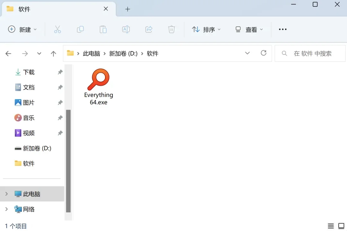Viewport: 347px width, 231px height.
Task: Go forward with the right arrow
Action: tap(25, 53)
